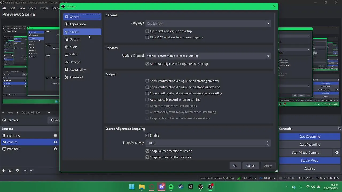
Task: Open Spotify from the taskbar
Action: pyautogui.click(x=171, y=187)
